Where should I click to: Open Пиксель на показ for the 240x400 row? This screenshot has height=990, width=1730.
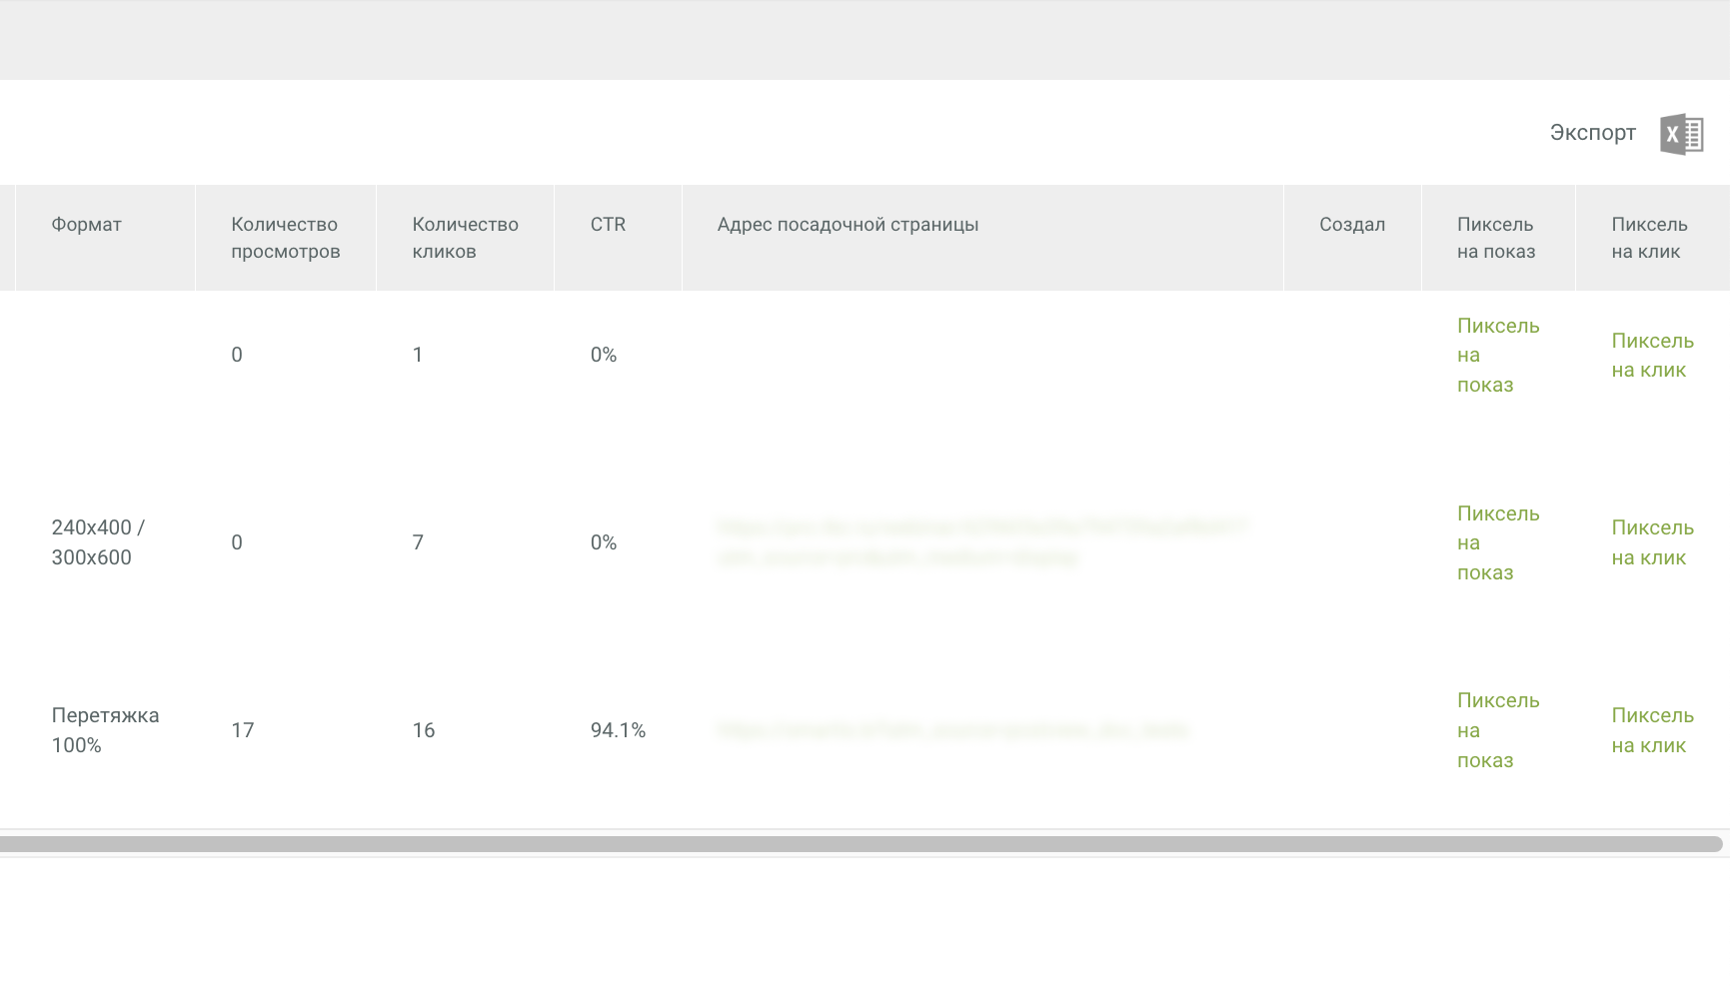1496,543
